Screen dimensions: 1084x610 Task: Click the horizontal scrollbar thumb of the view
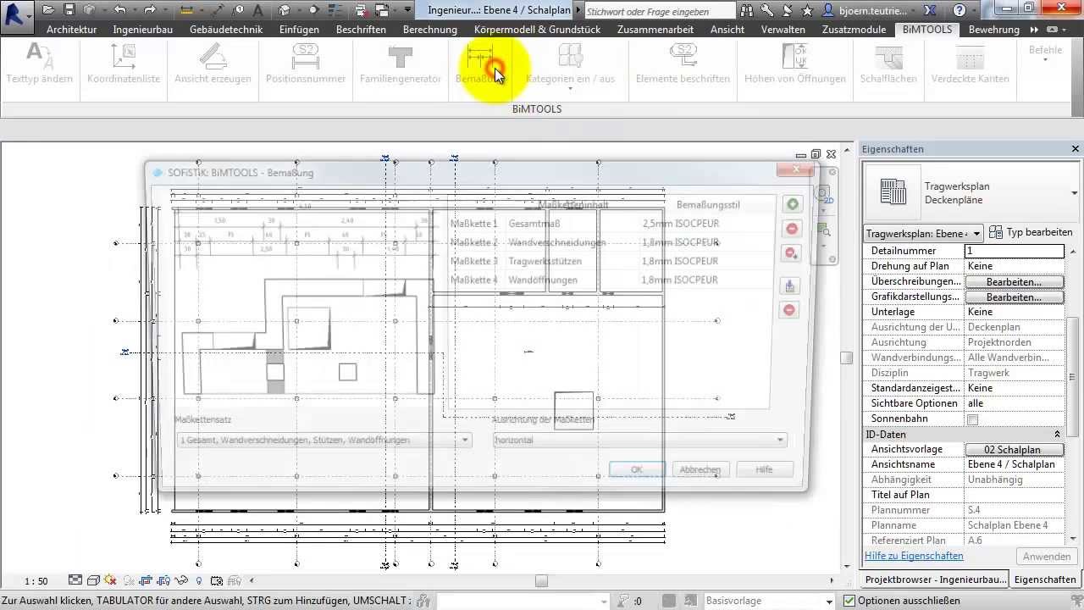(542, 580)
